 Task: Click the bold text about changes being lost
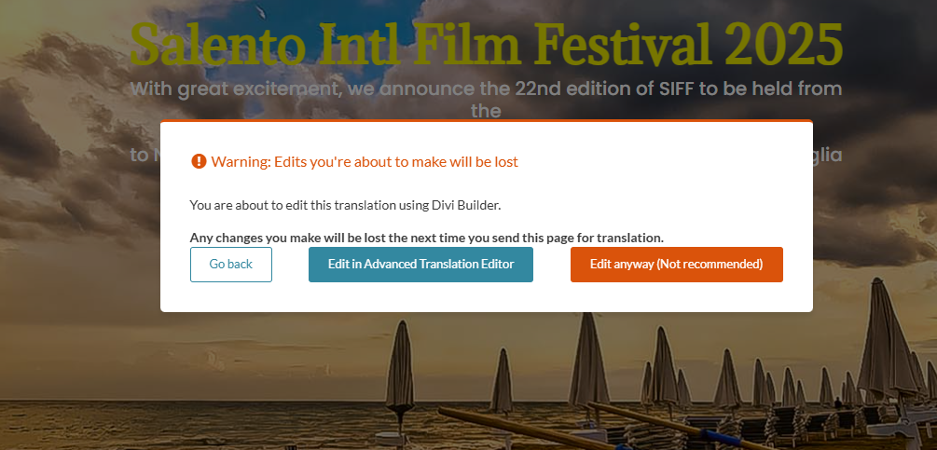pos(426,237)
